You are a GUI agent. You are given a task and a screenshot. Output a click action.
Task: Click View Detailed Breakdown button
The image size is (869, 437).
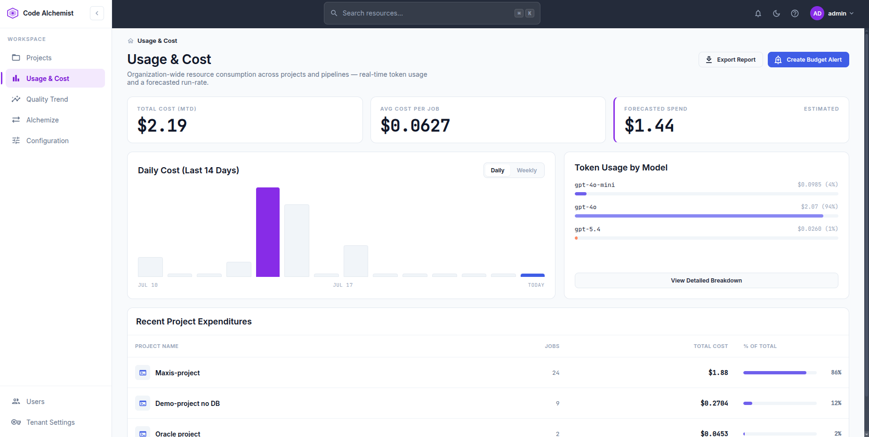706,280
